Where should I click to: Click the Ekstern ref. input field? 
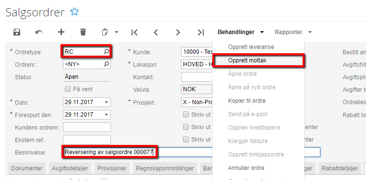87,139
